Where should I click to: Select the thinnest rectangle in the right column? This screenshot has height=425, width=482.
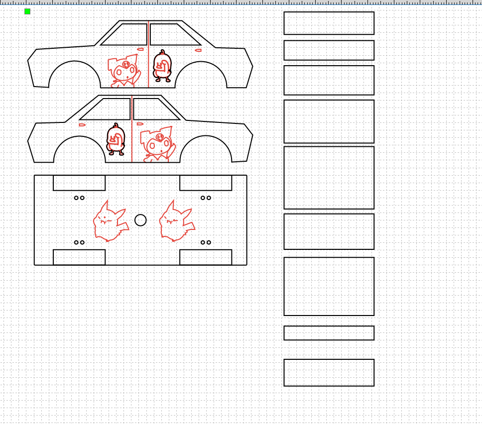[x=329, y=333]
